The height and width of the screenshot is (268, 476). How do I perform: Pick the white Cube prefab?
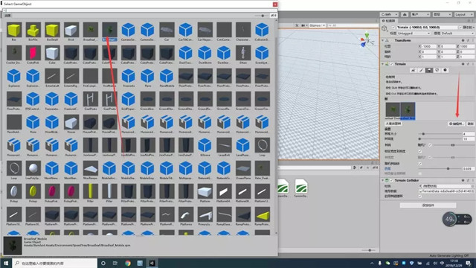[52, 53]
